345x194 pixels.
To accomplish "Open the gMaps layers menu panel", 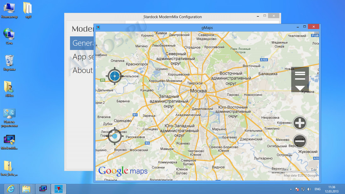I will [x=300, y=80].
